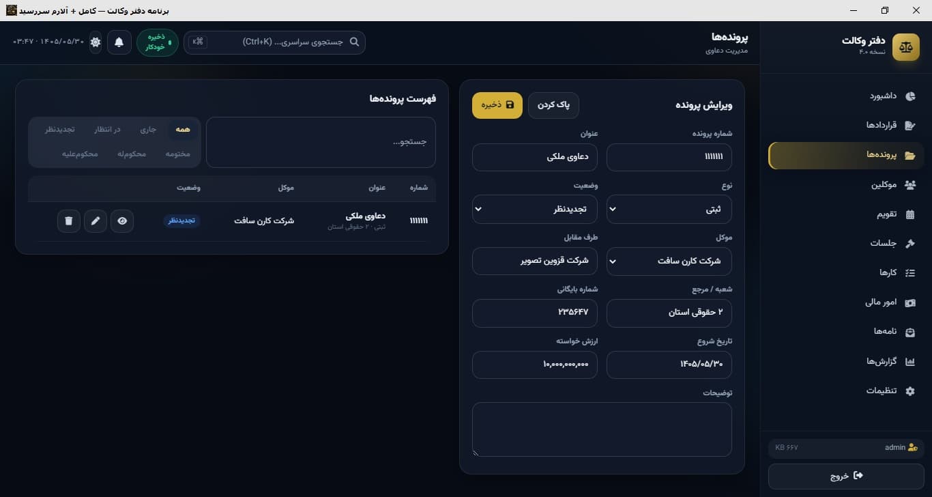Open the notifications bell

click(x=119, y=42)
